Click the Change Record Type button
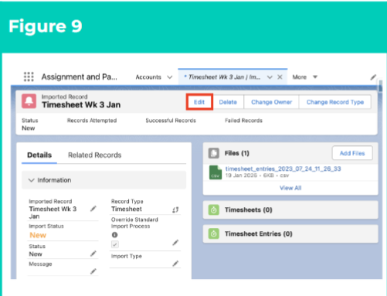 (x=335, y=102)
